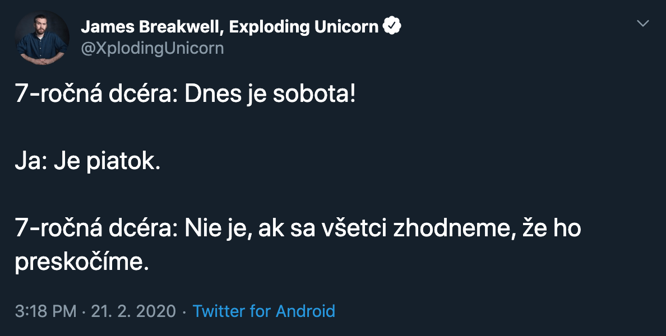Click the blue verified badge icon
Screen dimensions: 666x336
pos(392,26)
